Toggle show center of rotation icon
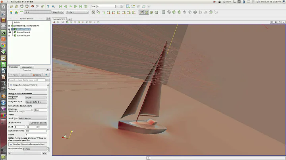Viewport: 286px width, 160px height. [x=146, y=12]
